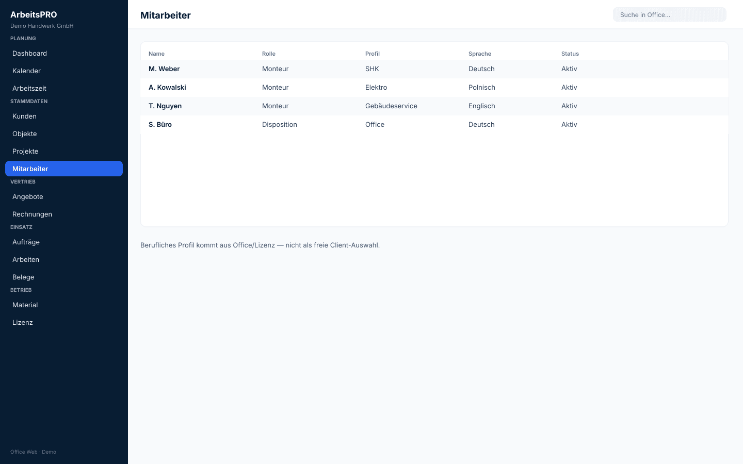Screen dimensions: 743x464
Task: Open Belege section
Action: [x=64, y=277]
